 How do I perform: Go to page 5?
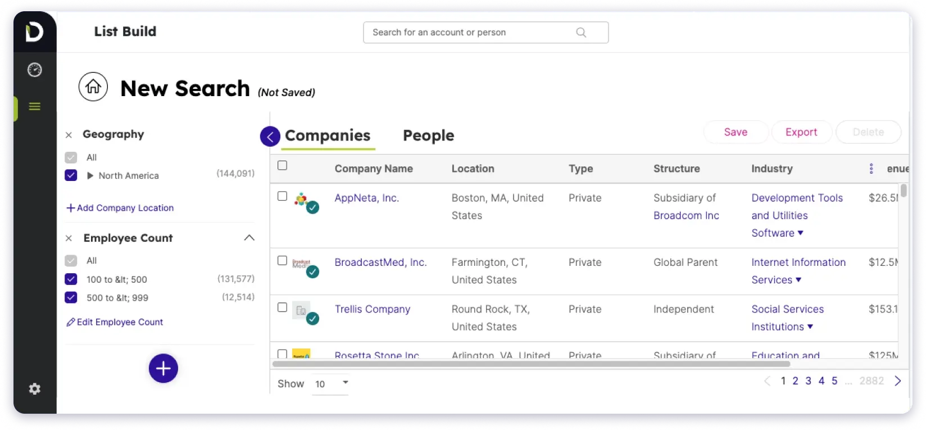tap(834, 381)
